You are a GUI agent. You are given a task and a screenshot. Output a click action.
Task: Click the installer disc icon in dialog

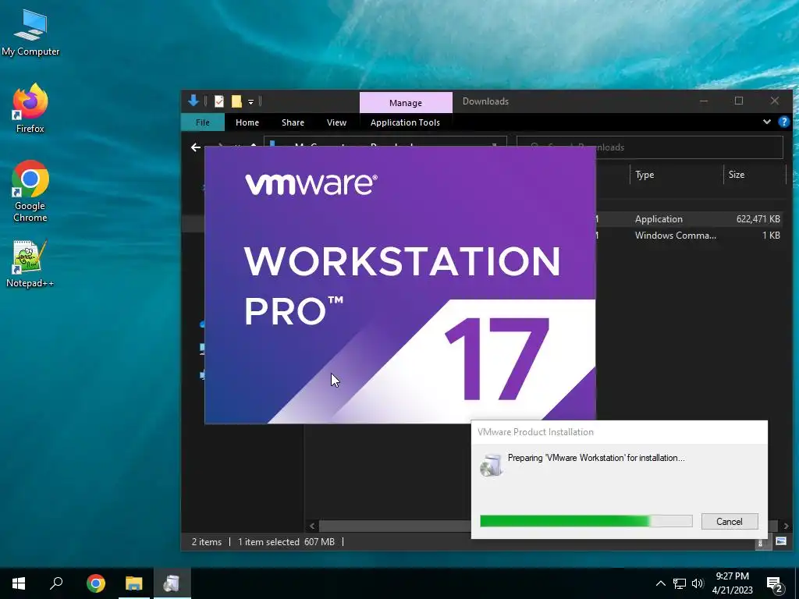[492, 465]
